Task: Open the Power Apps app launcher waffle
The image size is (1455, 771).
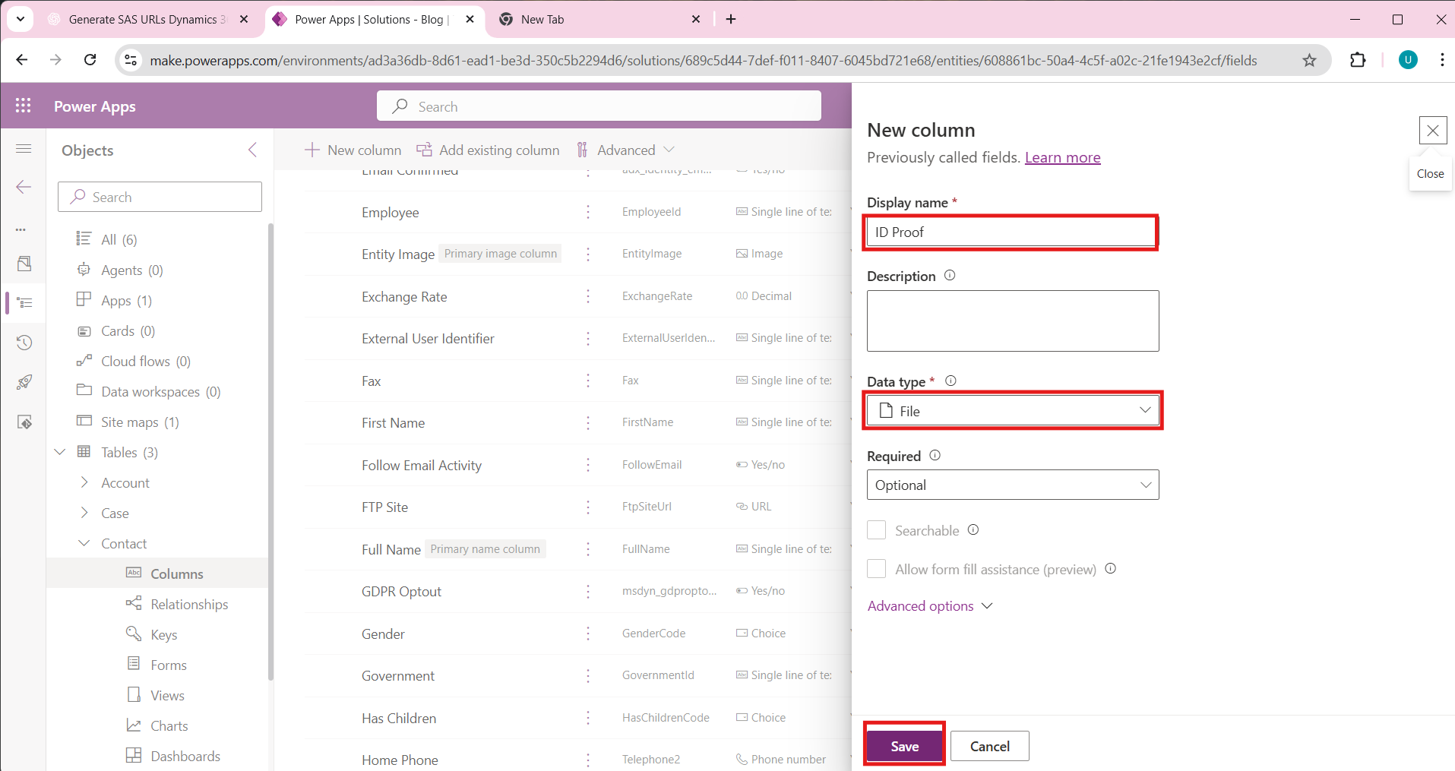Action: pos(24,106)
